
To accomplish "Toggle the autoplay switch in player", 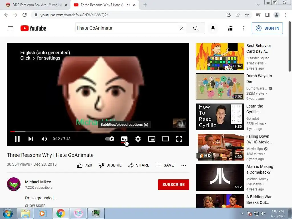I will (x=110, y=139).
